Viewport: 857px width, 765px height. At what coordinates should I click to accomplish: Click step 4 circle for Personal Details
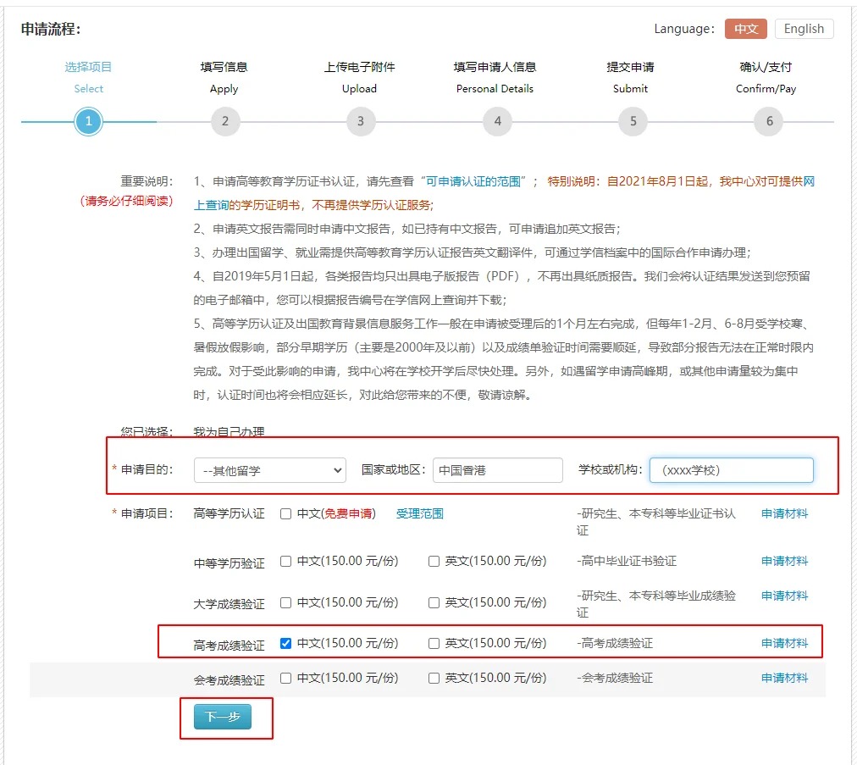pyautogui.click(x=497, y=121)
